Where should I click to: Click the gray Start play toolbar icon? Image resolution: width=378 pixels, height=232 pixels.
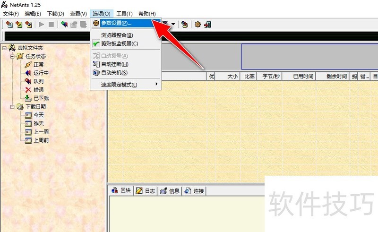tap(42, 25)
